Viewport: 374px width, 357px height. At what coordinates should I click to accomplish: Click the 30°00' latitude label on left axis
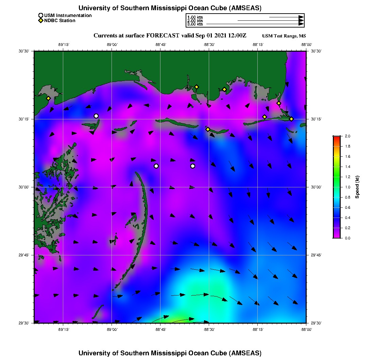[24, 187]
